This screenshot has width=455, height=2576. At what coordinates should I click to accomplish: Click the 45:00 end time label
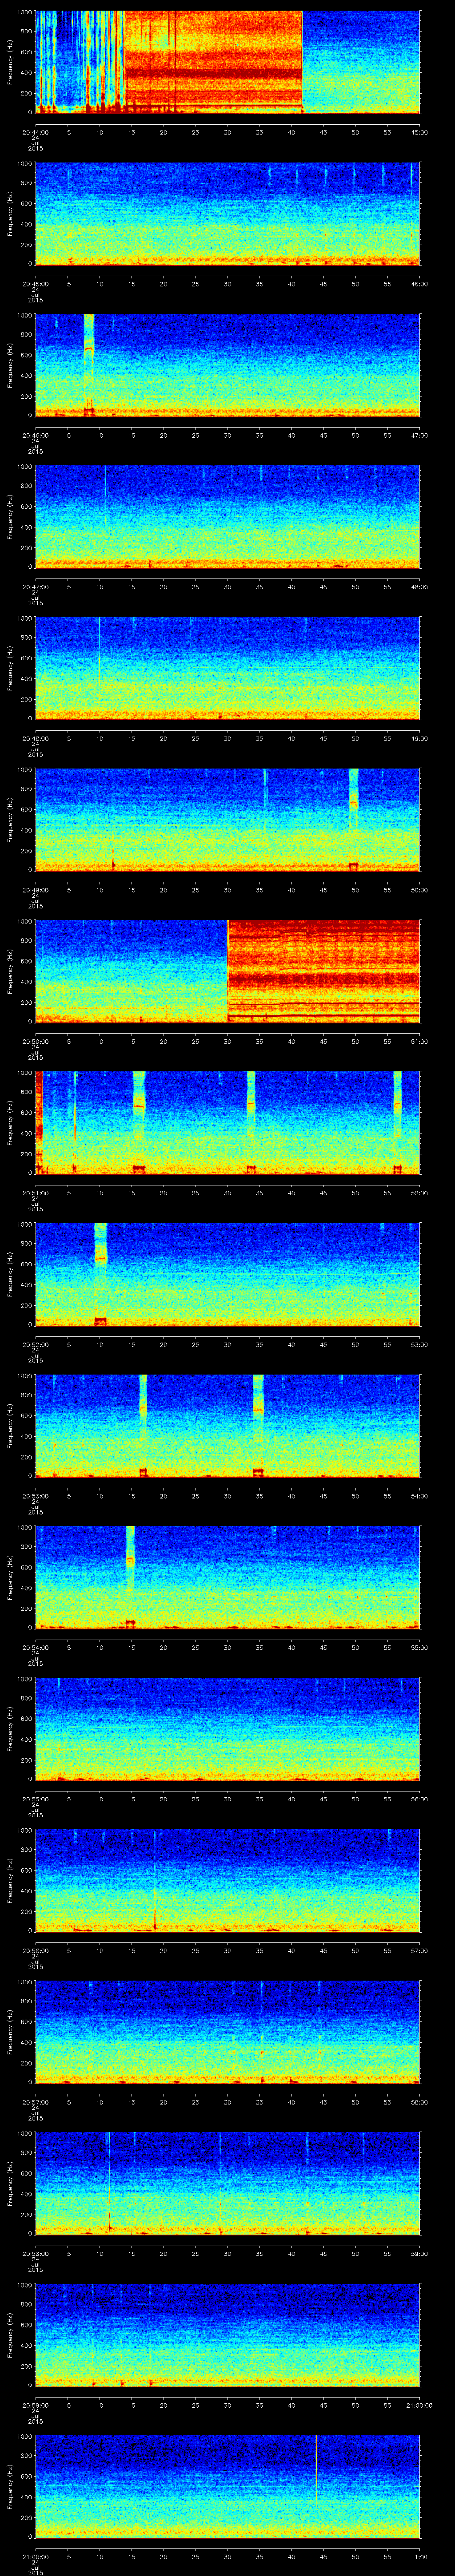pos(420,132)
